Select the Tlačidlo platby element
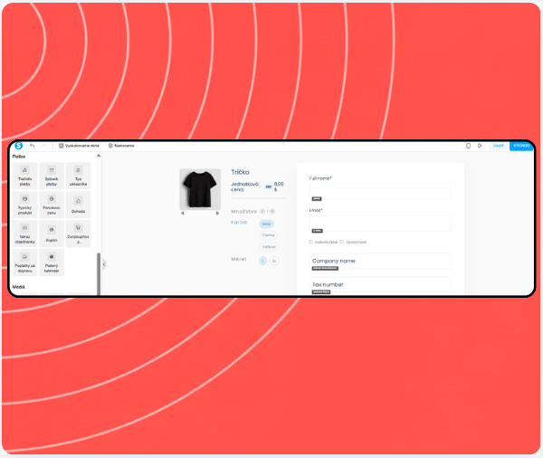543x458 pixels. click(25, 176)
